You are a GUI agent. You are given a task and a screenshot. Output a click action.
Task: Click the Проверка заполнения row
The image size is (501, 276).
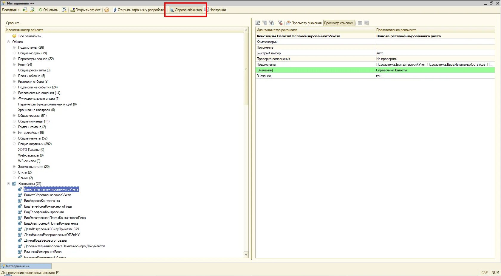pyautogui.click(x=375, y=59)
